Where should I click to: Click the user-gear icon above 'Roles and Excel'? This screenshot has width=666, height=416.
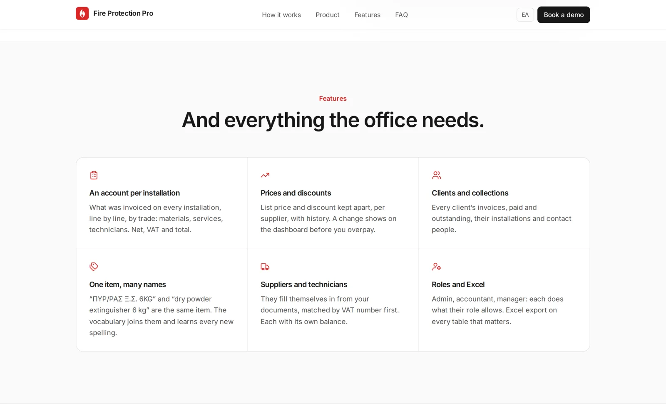(x=436, y=267)
